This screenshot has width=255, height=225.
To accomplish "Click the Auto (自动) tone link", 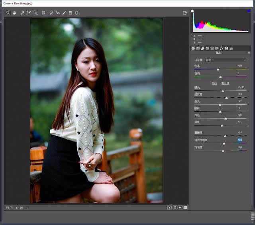I will [214, 83].
